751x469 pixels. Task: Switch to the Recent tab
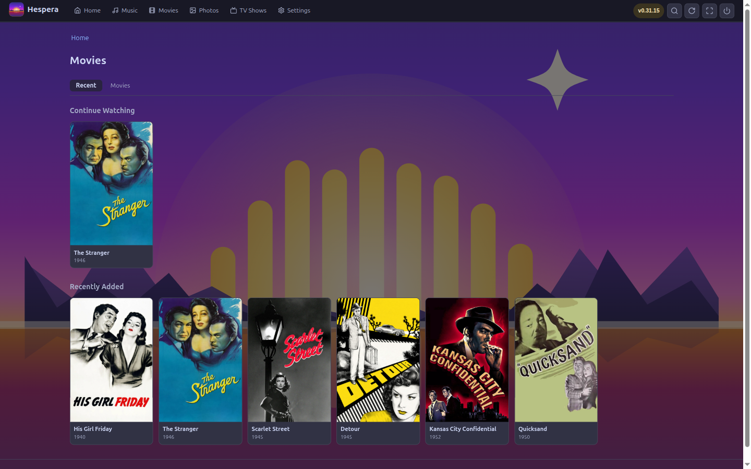[x=86, y=85]
